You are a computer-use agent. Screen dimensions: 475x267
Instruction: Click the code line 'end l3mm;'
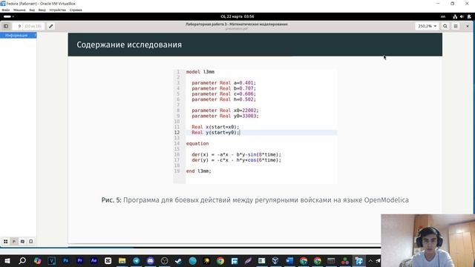tap(198, 171)
